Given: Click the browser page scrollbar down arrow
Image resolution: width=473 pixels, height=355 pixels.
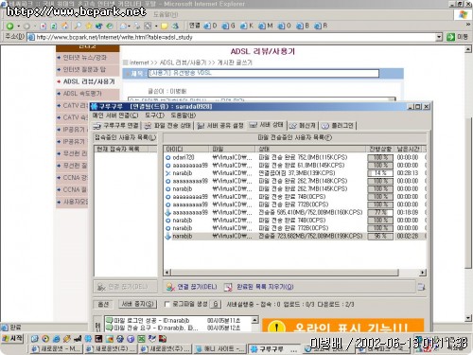Looking at the screenshot, I should 468,318.
